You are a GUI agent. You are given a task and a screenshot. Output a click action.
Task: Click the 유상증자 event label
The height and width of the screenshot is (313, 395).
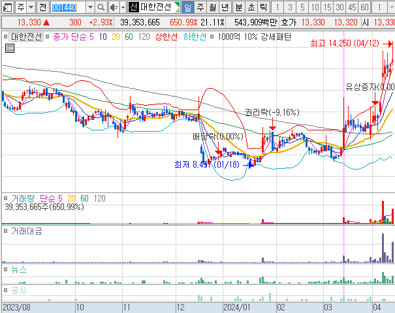pyautogui.click(x=370, y=87)
